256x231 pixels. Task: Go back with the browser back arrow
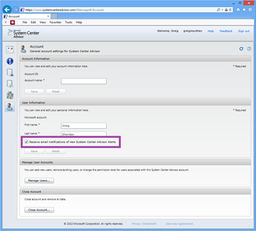[7, 10]
